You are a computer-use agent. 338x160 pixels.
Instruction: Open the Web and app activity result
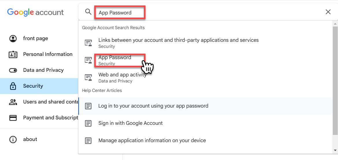[122, 78]
